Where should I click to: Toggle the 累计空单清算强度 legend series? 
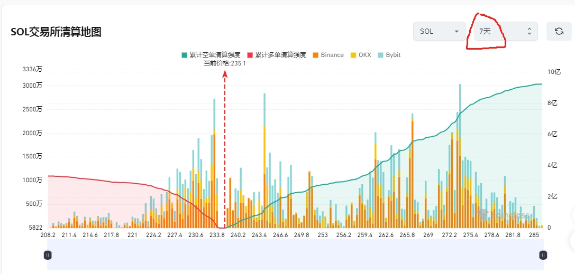coord(211,55)
